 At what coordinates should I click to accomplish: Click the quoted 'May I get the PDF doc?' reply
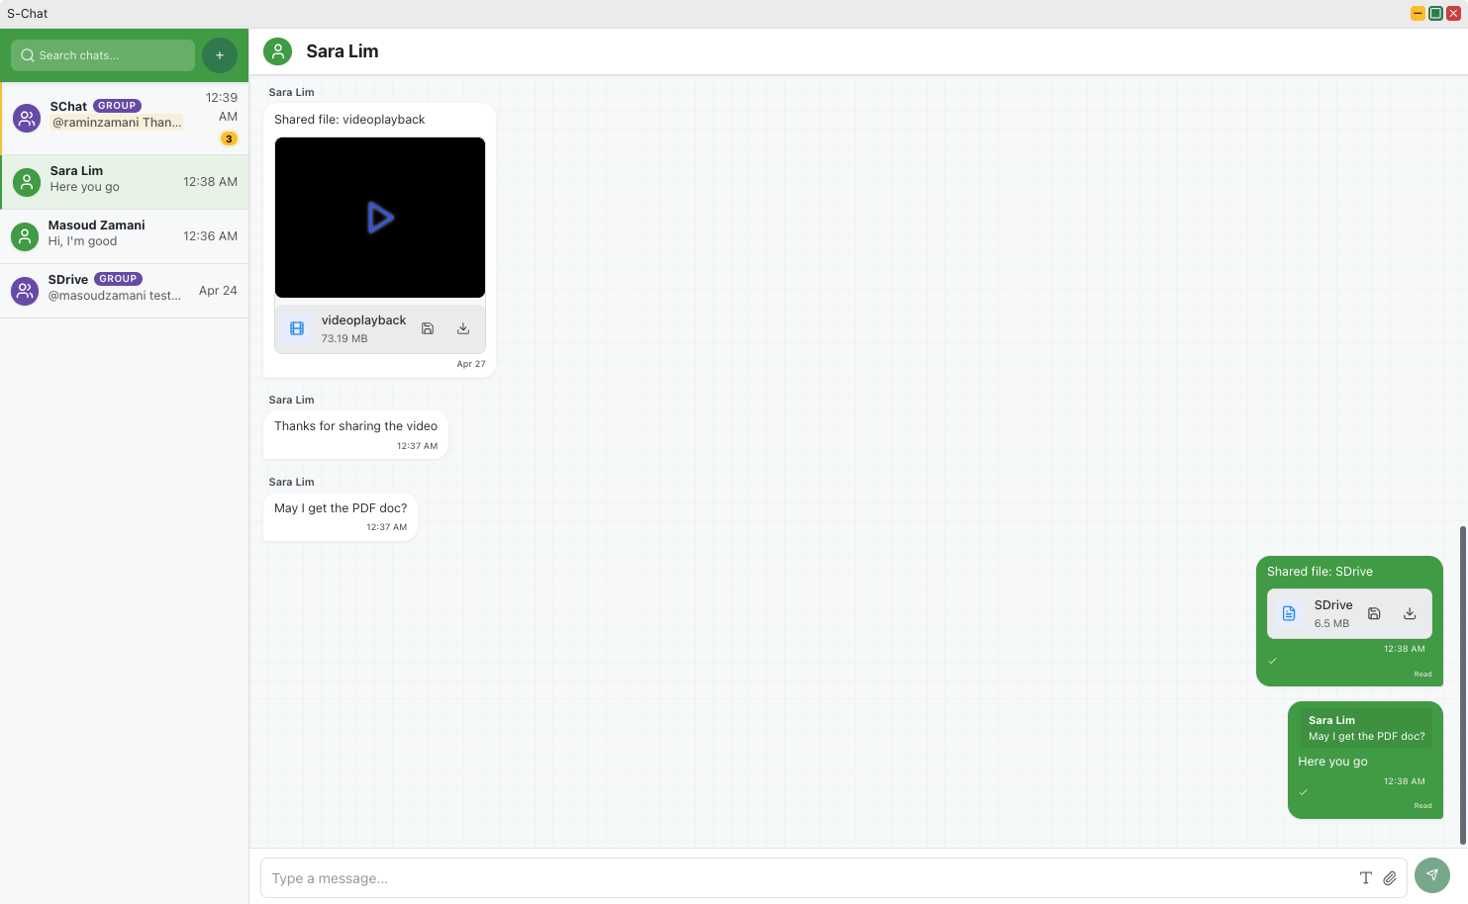coord(1365,728)
